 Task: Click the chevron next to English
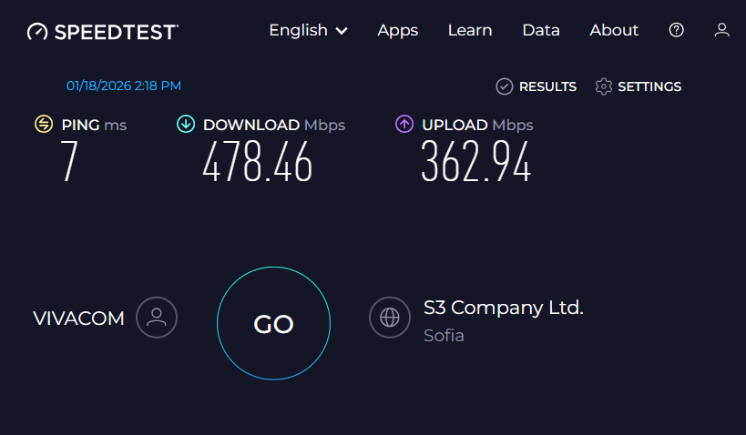(x=342, y=31)
